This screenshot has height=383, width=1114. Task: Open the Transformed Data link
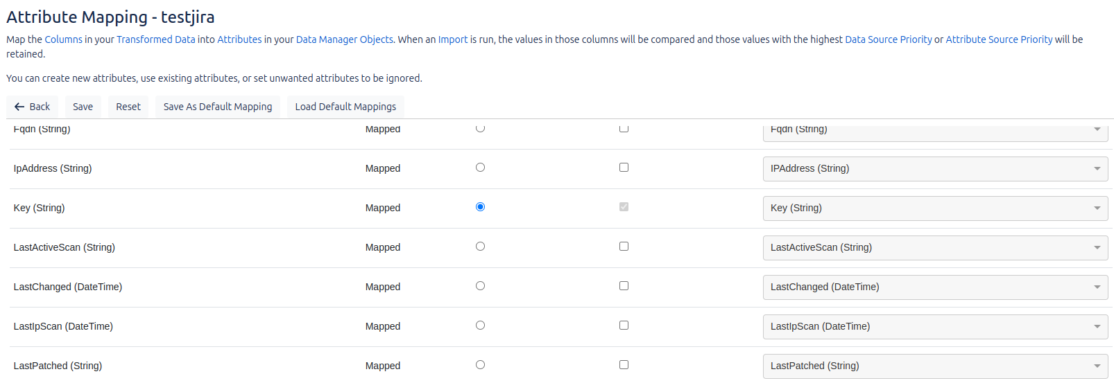(x=155, y=39)
